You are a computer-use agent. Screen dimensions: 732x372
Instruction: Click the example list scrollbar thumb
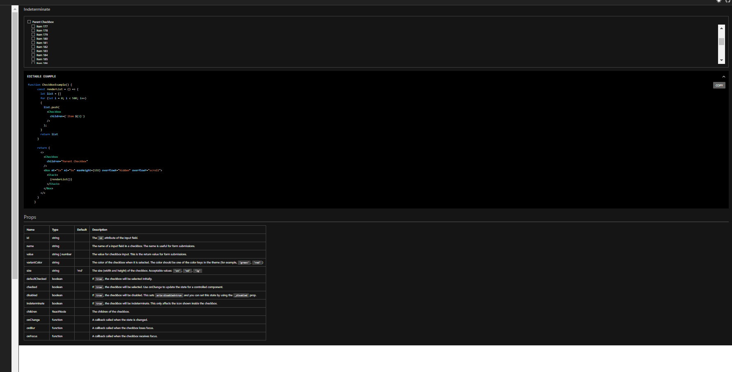point(721,41)
